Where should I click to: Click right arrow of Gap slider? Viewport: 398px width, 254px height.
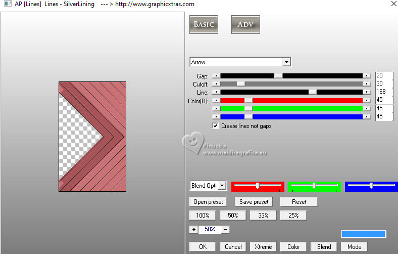click(367, 76)
